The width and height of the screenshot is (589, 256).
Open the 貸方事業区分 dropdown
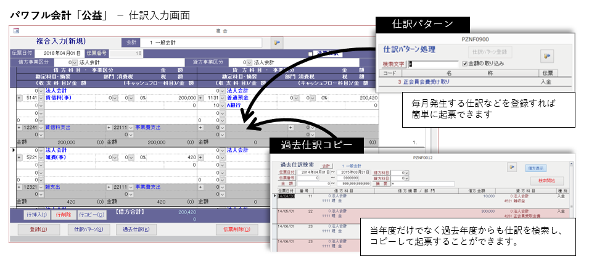click(249, 62)
